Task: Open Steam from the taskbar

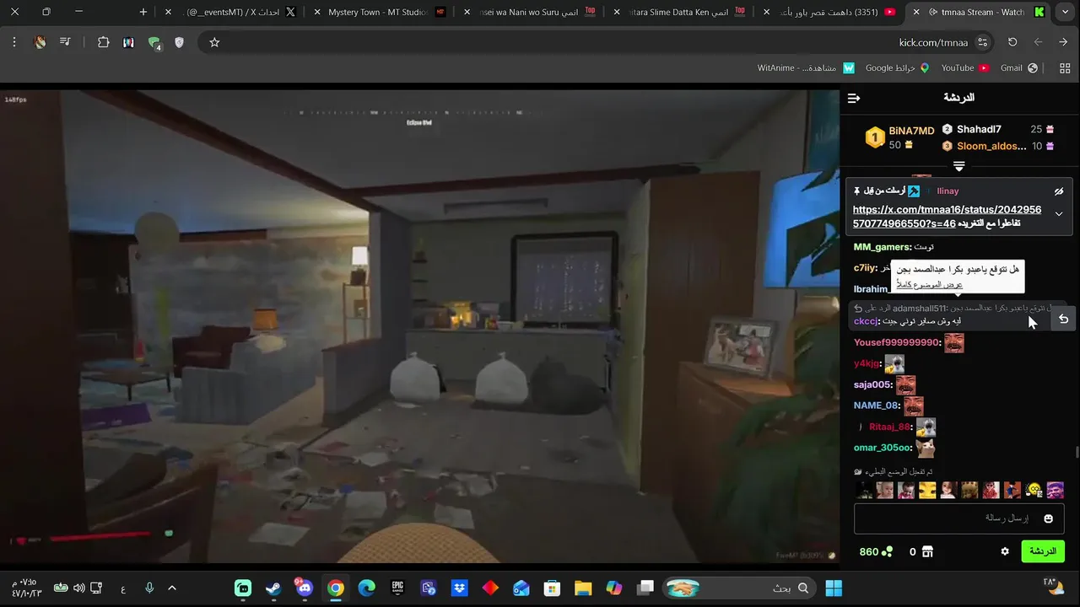Action: tap(273, 588)
